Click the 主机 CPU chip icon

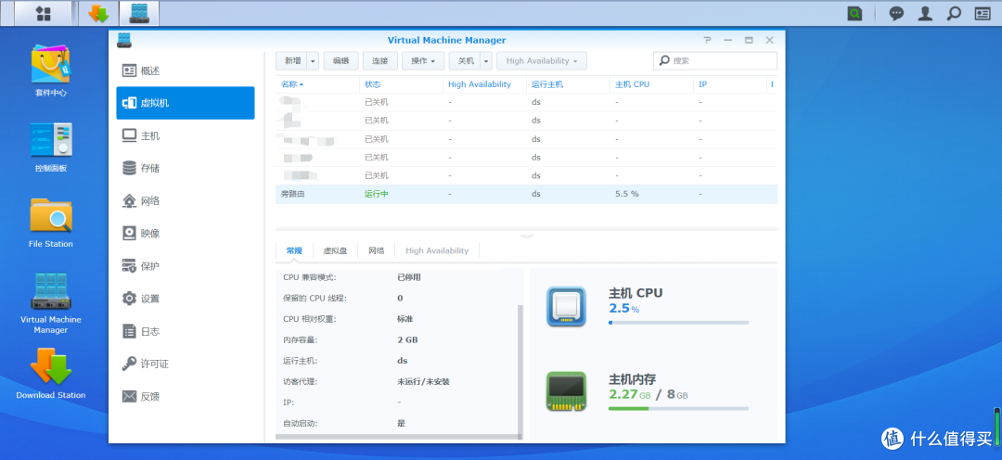tap(566, 307)
